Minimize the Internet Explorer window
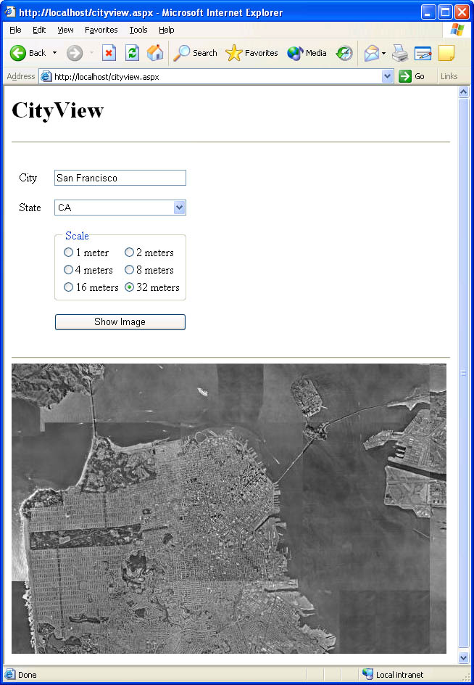Screen dimensions: 474x685 [428, 12]
